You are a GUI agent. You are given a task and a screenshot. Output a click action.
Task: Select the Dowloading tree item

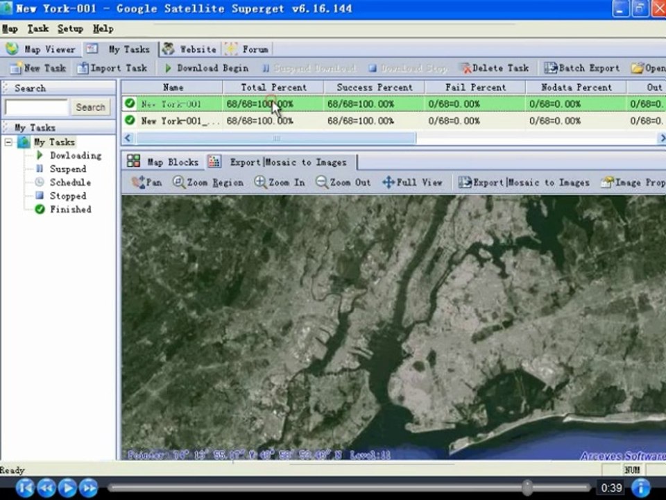pyautogui.click(x=76, y=156)
